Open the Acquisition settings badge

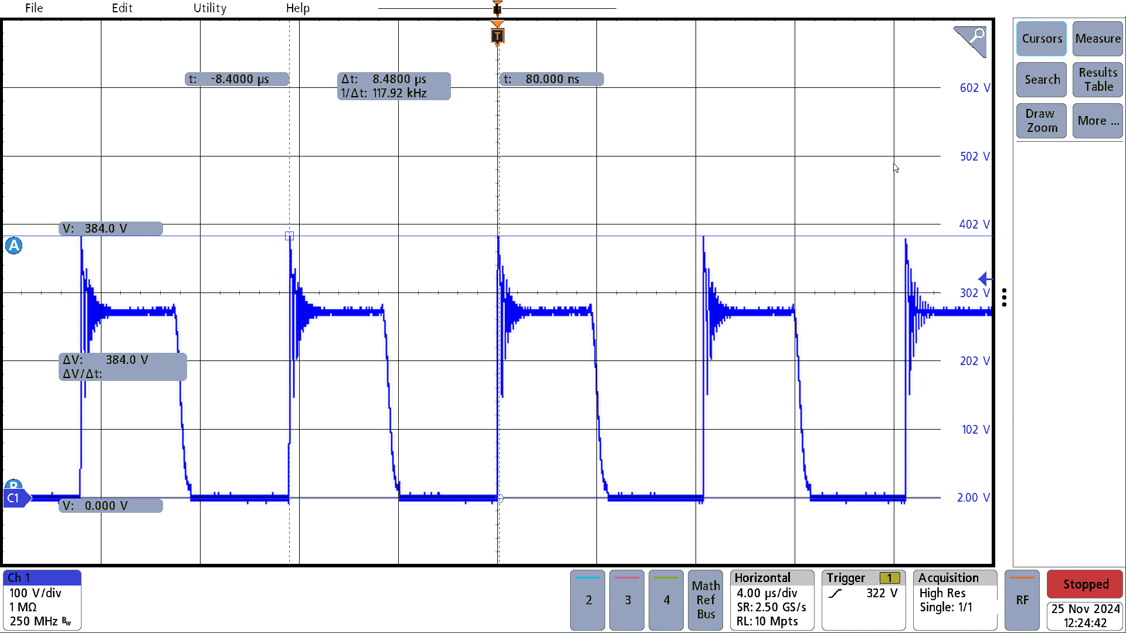[x=955, y=600]
